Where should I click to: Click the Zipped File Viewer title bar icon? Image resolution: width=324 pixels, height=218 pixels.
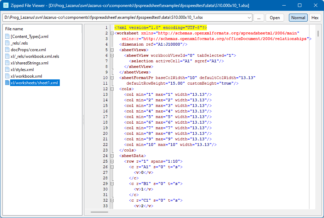pyautogui.click(x=6, y=5)
